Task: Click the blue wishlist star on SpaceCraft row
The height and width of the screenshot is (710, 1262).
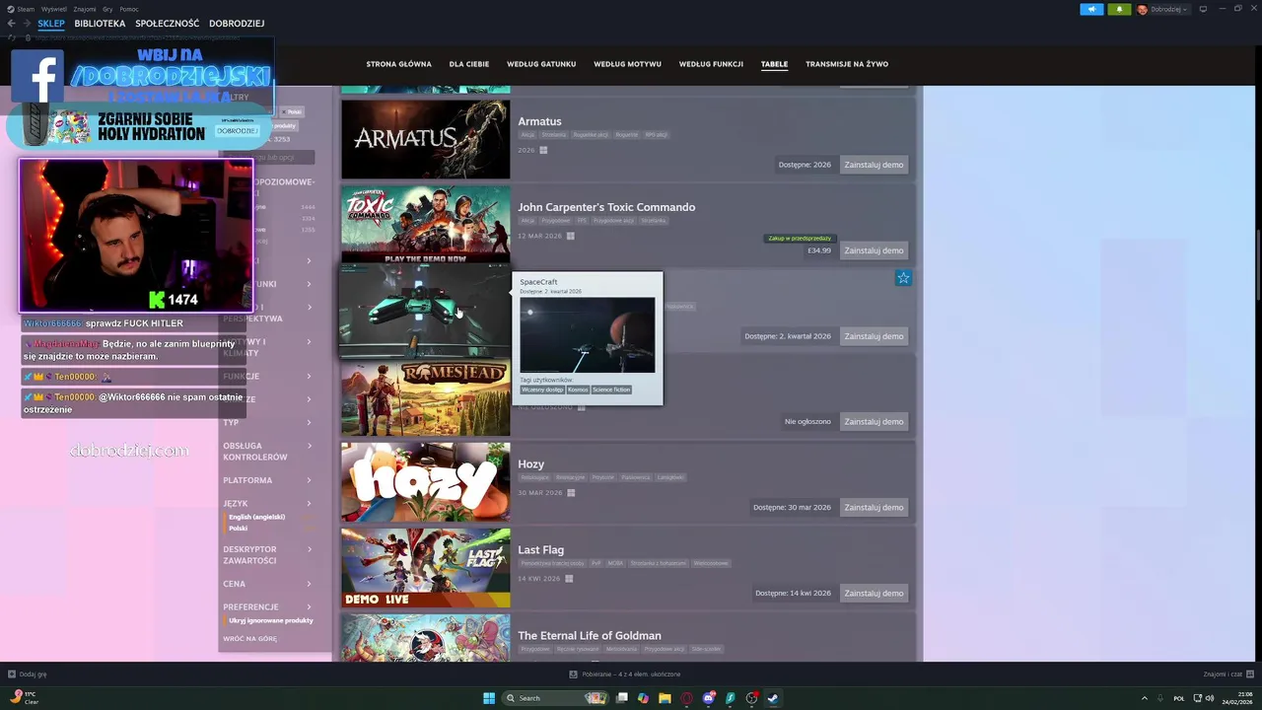Action: point(903,278)
